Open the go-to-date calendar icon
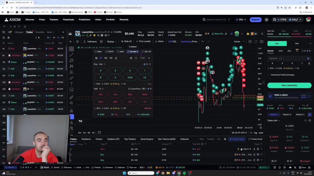This screenshot has width=314, height=176. click(99, 133)
